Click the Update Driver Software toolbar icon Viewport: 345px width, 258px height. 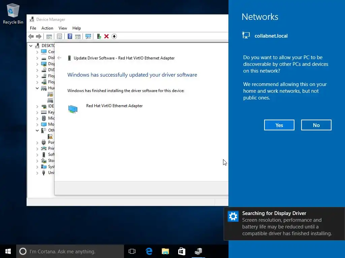[x=99, y=36]
